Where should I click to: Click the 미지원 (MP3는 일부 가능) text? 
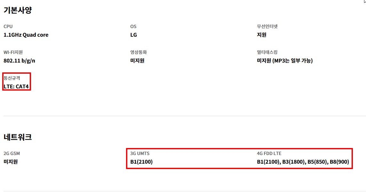tap(285, 61)
